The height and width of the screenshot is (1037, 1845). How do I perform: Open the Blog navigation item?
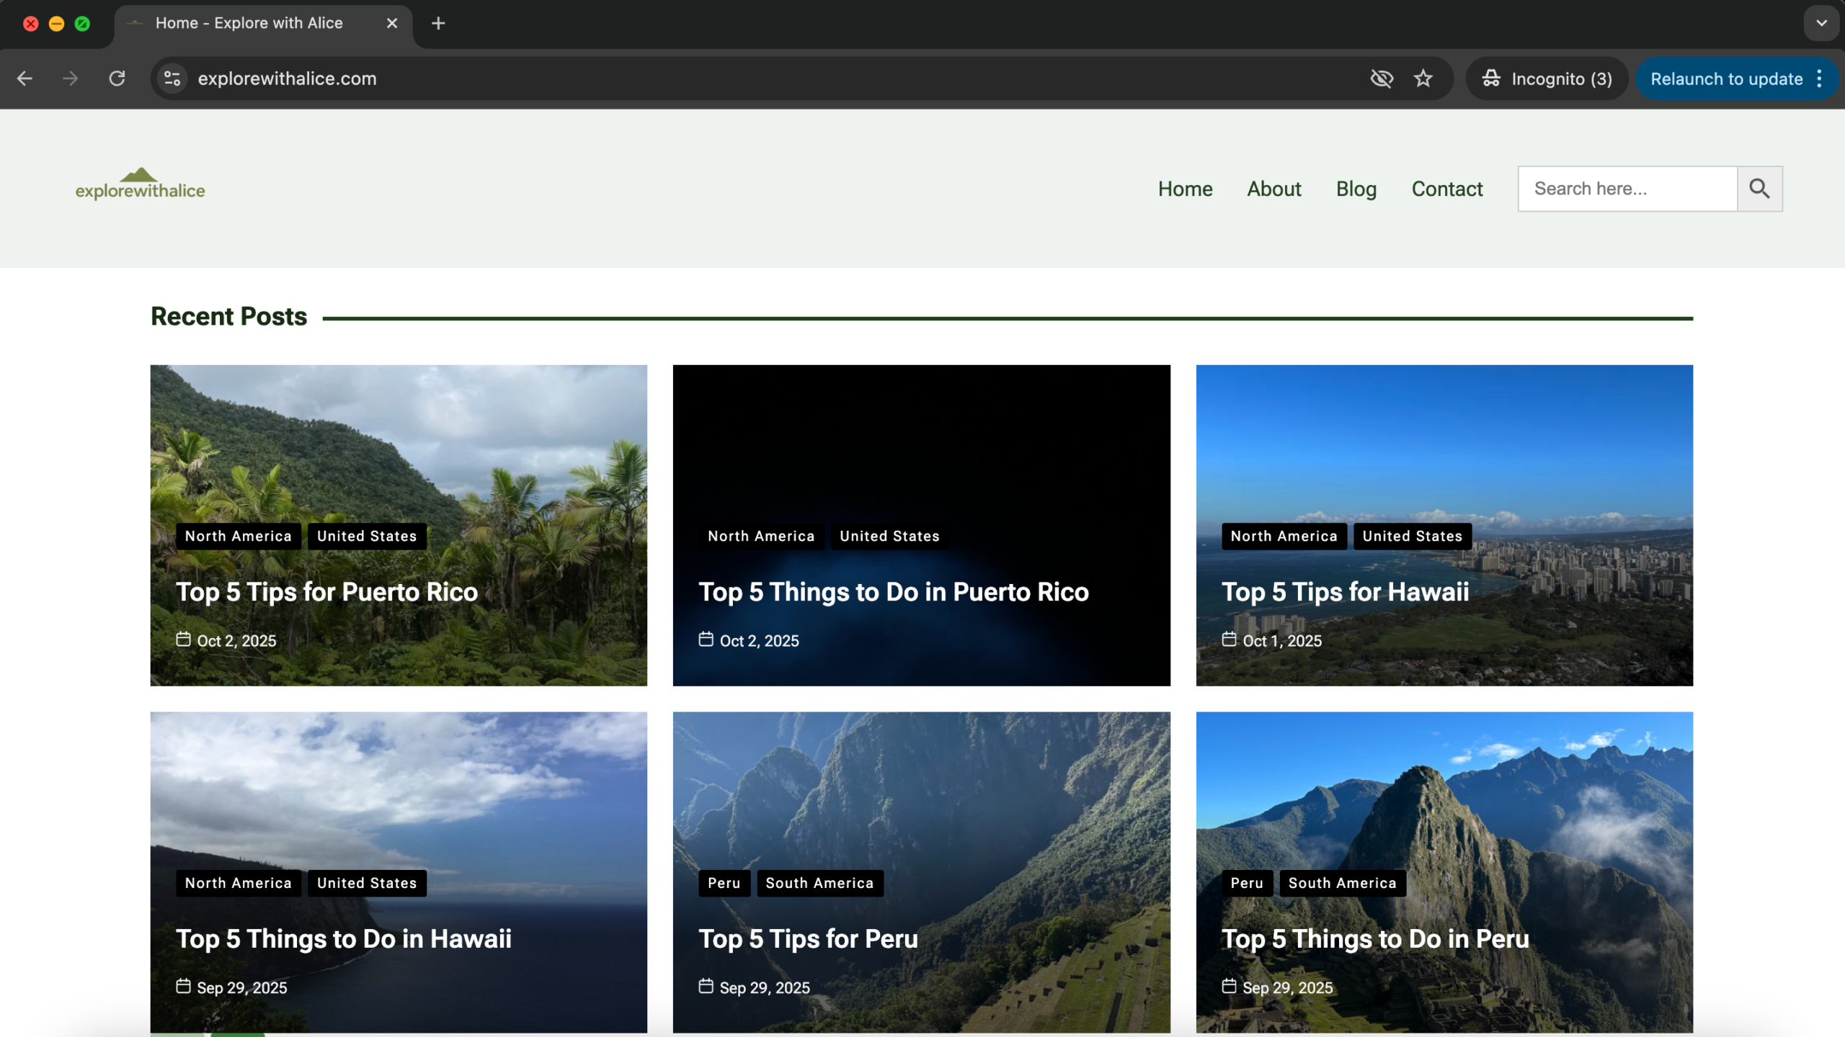point(1356,189)
